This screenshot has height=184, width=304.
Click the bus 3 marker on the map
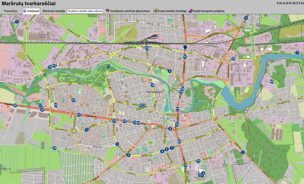point(87,129)
